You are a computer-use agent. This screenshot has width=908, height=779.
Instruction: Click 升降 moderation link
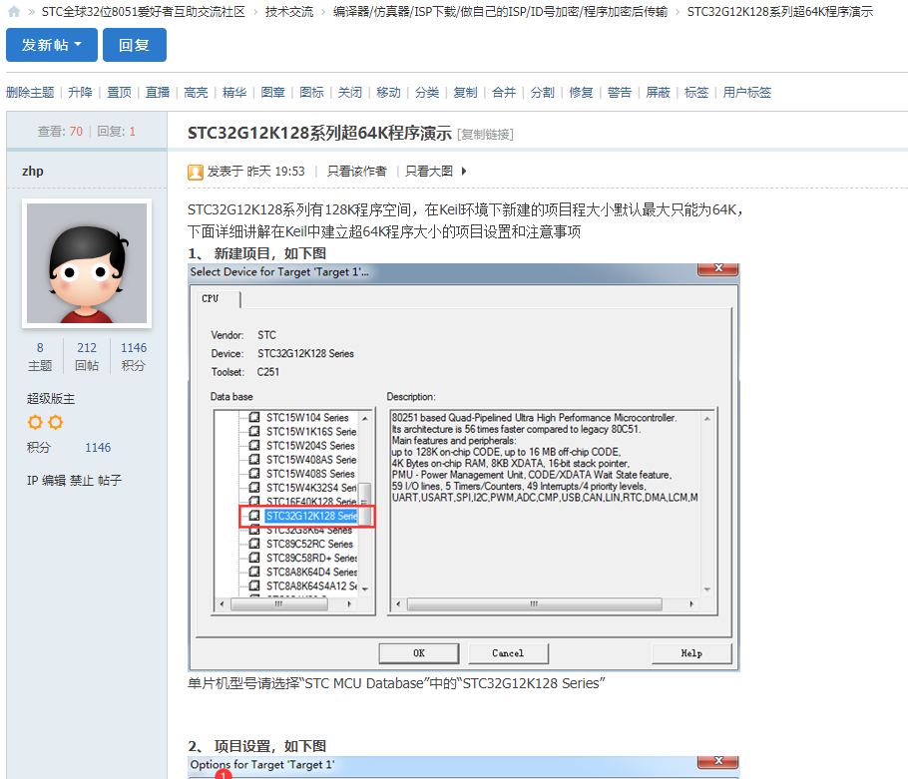pos(80,92)
